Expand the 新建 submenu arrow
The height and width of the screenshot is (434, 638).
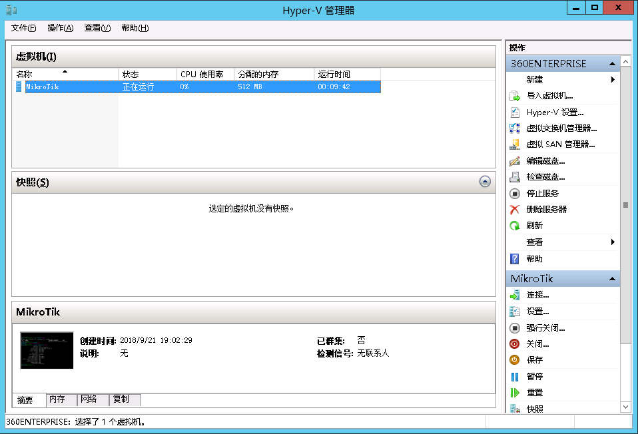(613, 80)
